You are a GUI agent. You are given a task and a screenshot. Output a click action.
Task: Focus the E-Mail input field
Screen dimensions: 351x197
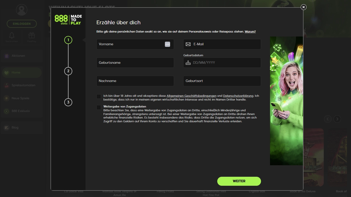(222, 44)
